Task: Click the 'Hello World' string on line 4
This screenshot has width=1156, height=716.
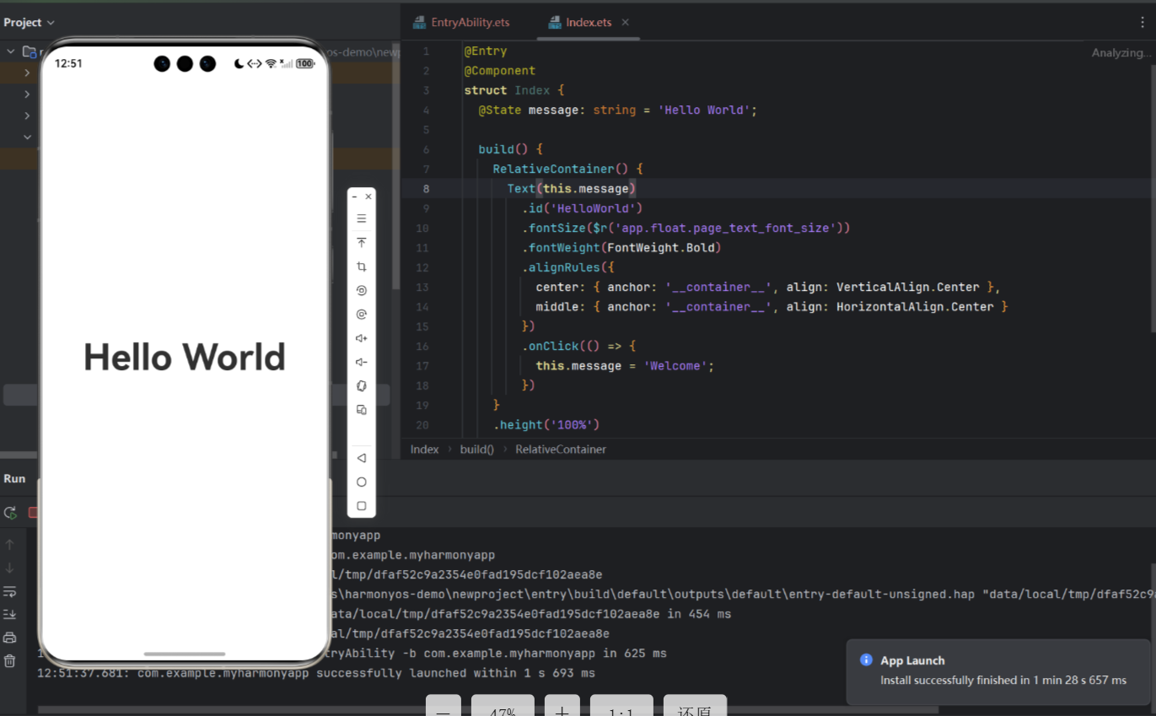Action: 704,110
